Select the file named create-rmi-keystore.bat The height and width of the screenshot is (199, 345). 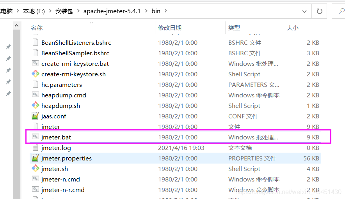pyautogui.click(x=75, y=64)
